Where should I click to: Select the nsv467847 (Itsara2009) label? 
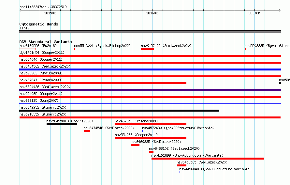pyautogui.click(x=41, y=80)
